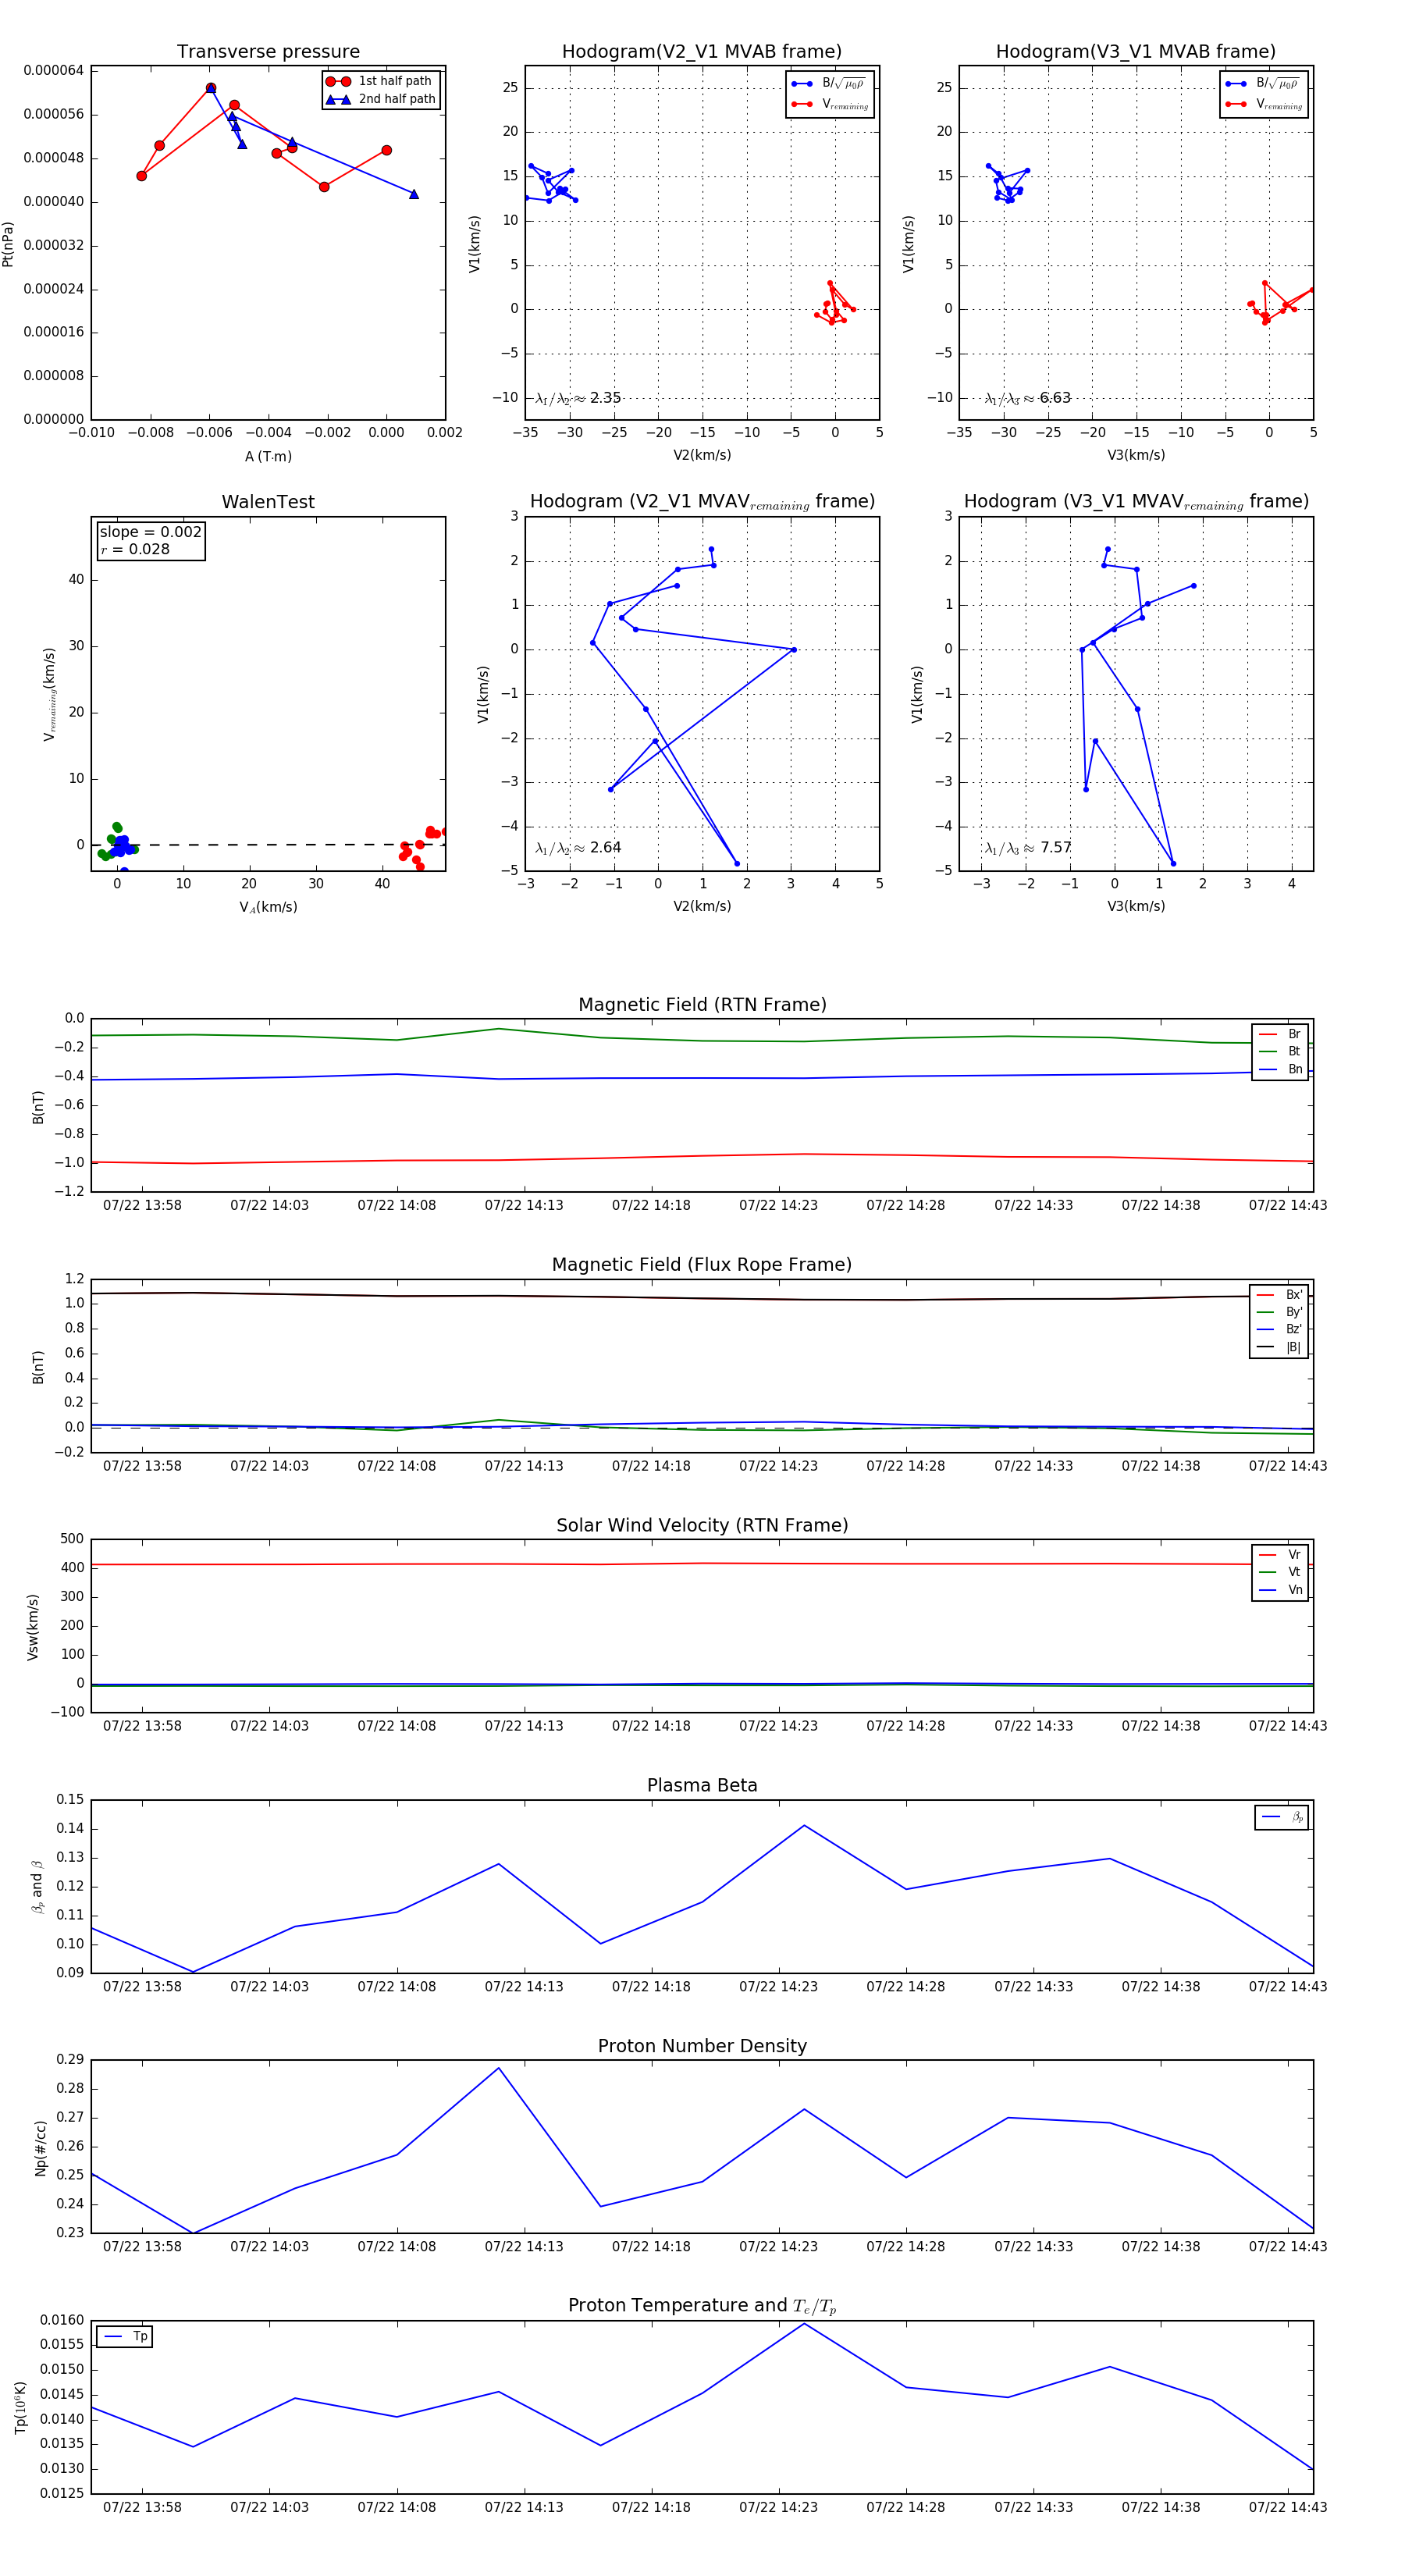
Task: Click the 'Solar Wind Velocity (RTN Frame)' title
Action: 702,1525
